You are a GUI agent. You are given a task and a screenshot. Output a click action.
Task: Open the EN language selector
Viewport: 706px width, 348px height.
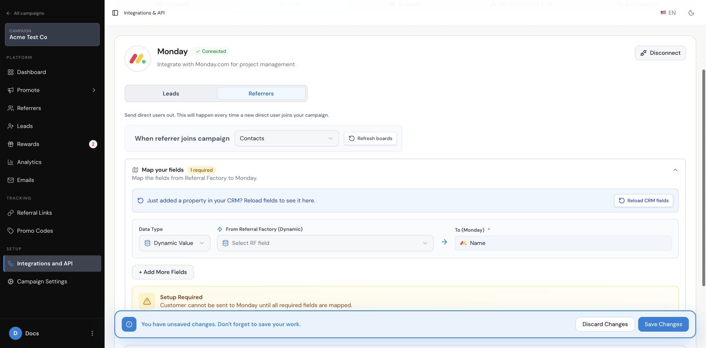click(x=668, y=13)
